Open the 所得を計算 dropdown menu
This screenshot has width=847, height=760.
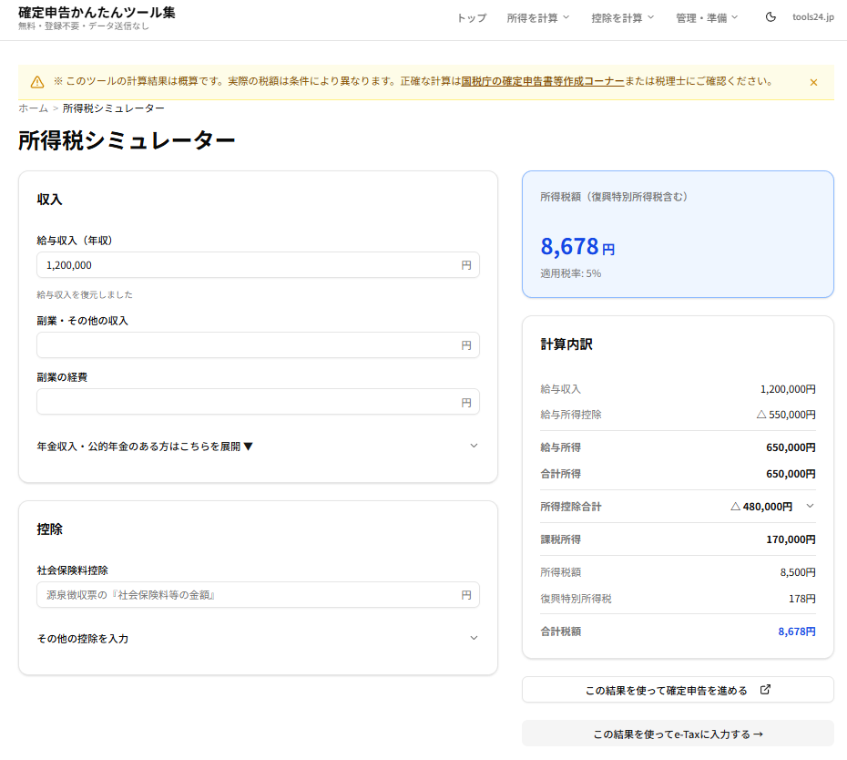tap(537, 17)
